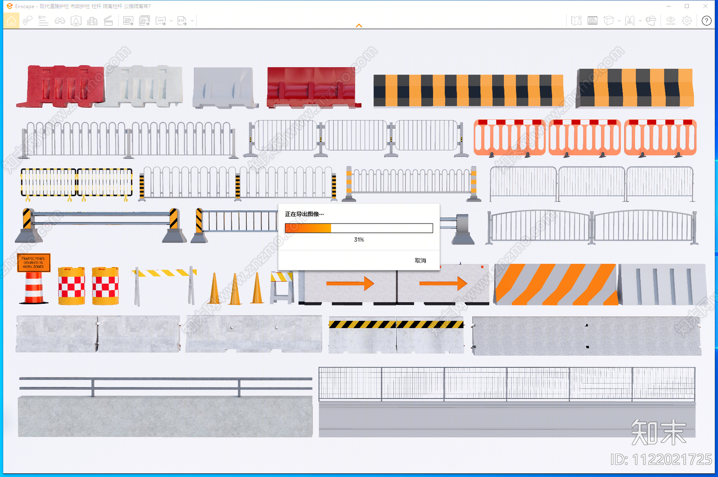Image resolution: width=718 pixels, height=477 pixels.
Task: Open the help question mark icon
Action: [x=706, y=21]
